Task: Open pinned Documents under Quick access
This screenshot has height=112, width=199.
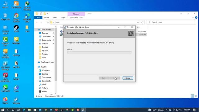Action: 46,40
